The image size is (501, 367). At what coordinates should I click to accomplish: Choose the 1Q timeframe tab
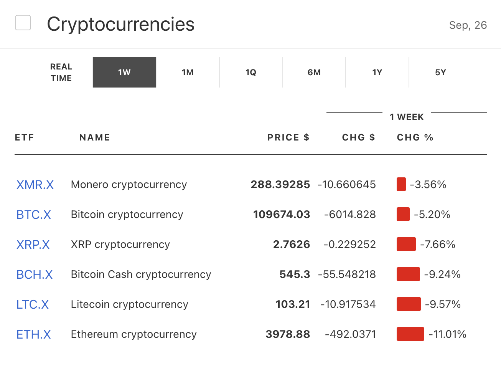[x=251, y=72]
